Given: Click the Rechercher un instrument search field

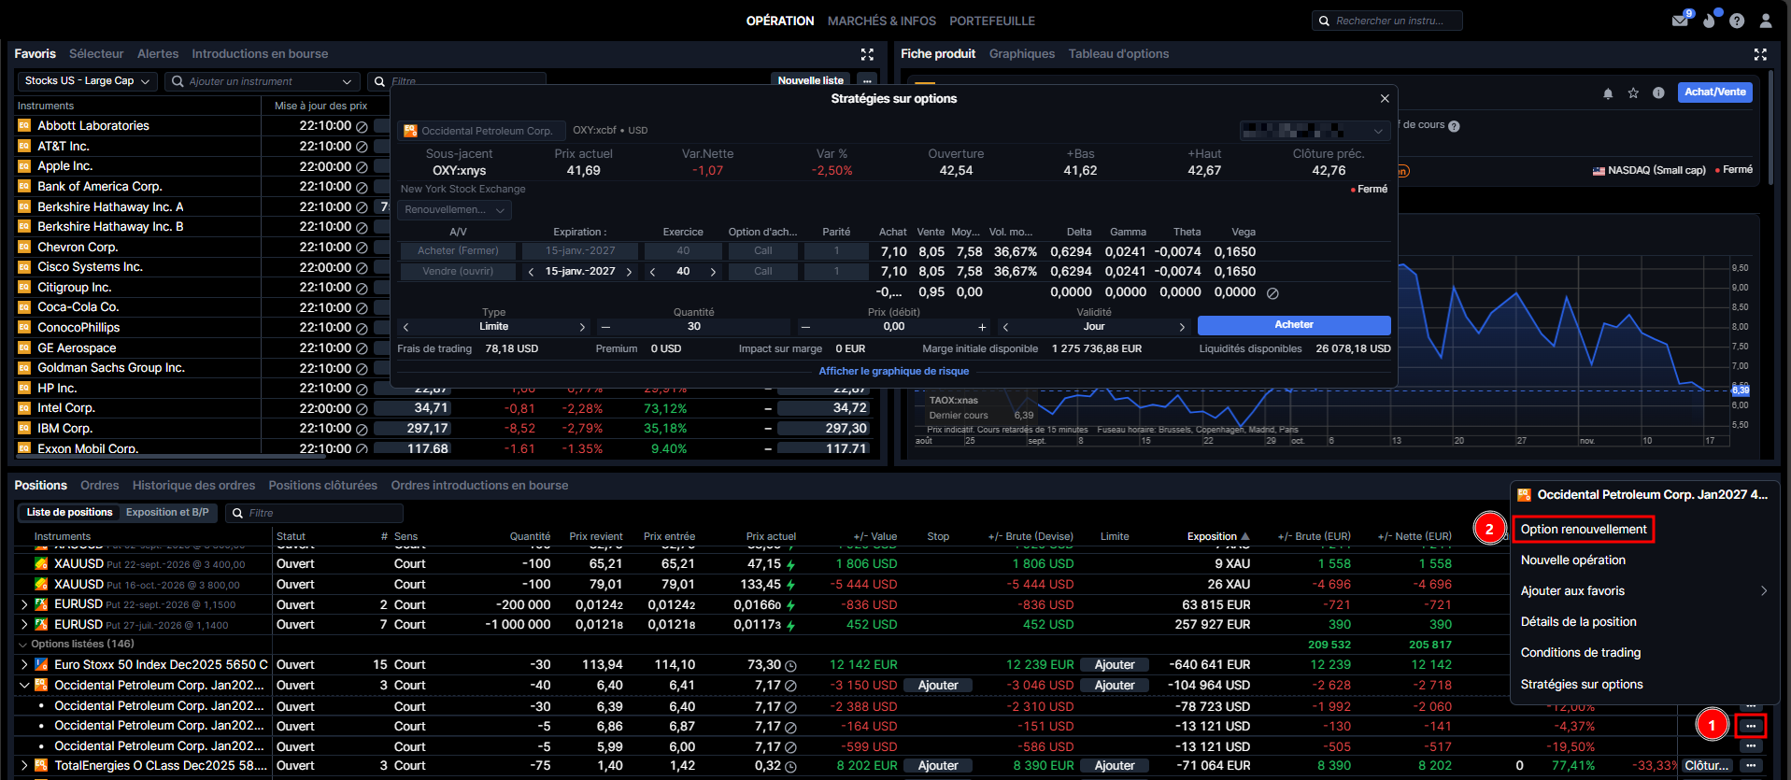Looking at the screenshot, I should click(1388, 21).
